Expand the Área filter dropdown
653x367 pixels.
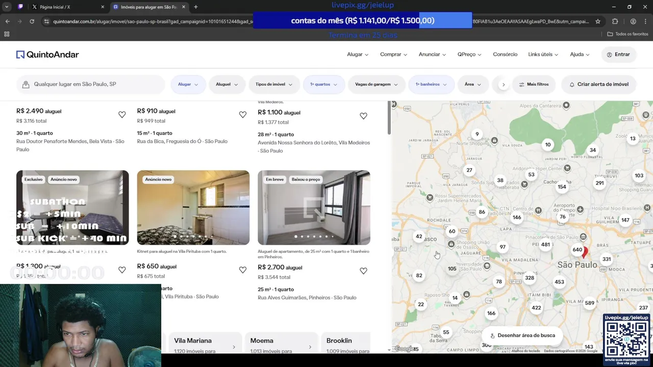point(473,84)
